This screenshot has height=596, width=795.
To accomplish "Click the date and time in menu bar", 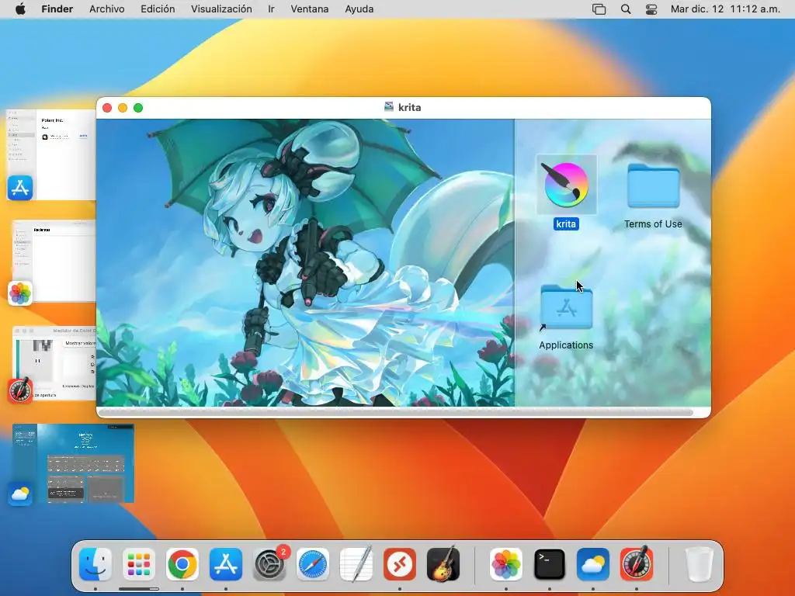I will pyautogui.click(x=725, y=9).
